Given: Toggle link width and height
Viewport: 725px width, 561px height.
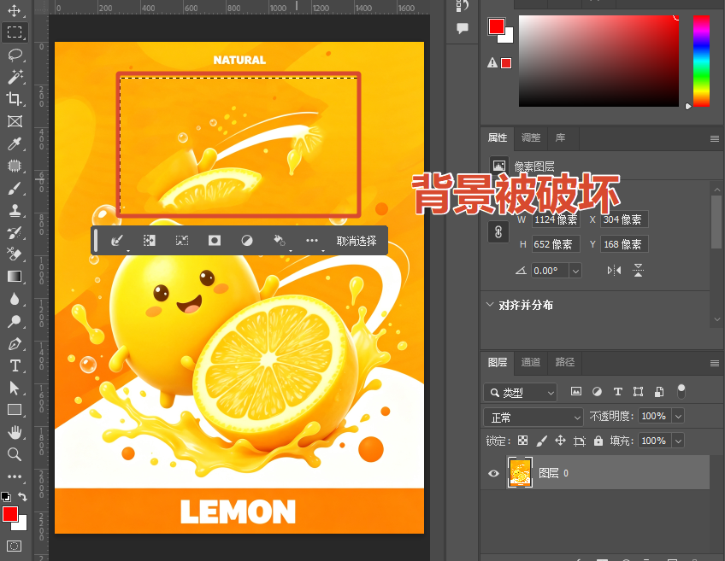Looking at the screenshot, I should pos(498,231).
